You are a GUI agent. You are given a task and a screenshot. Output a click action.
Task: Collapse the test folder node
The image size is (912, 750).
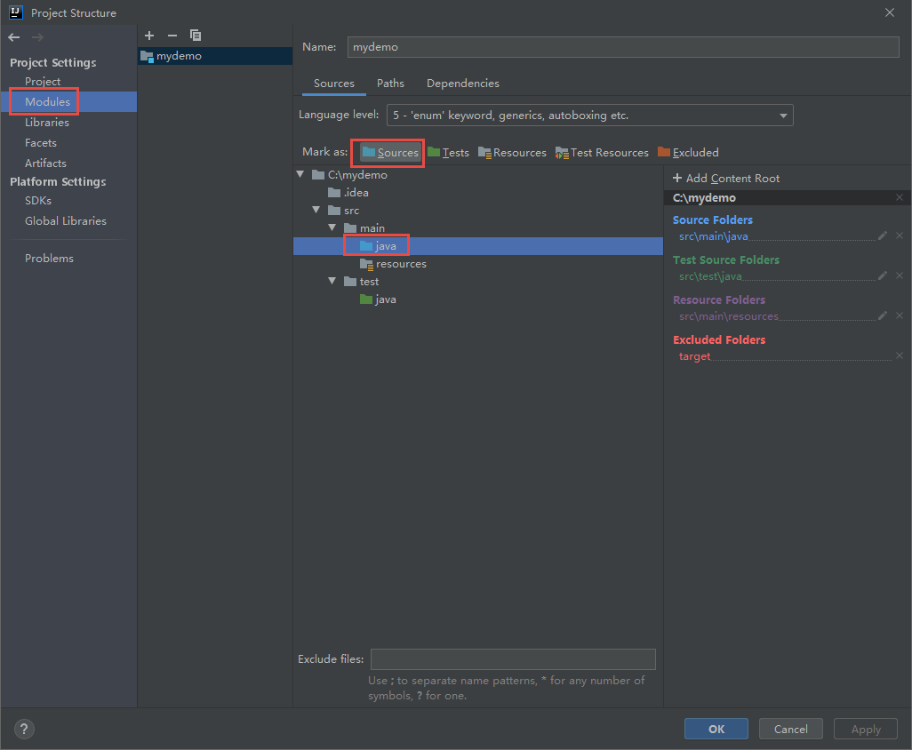click(332, 282)
